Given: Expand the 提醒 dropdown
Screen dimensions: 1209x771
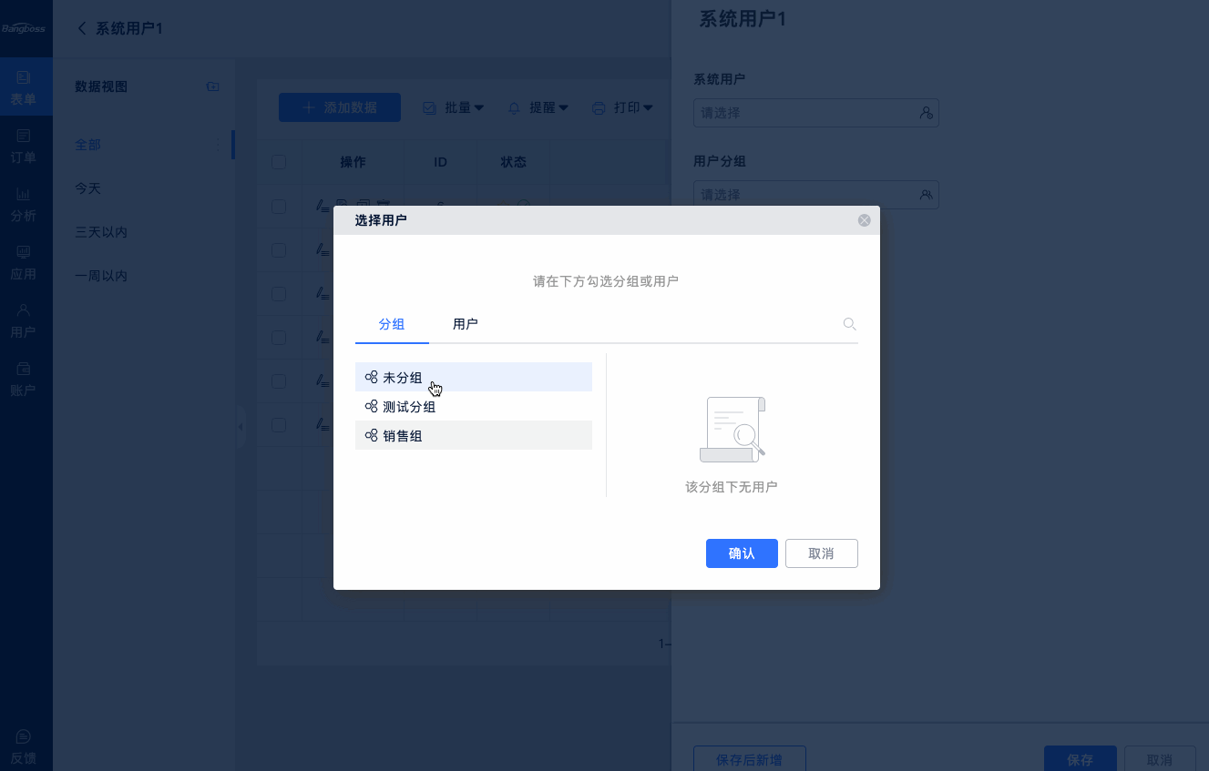Looking at the screenshot, I should 538,107.
